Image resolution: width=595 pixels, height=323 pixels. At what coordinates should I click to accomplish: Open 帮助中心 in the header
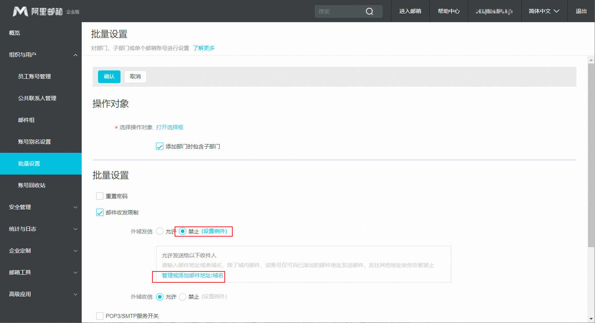449,11
